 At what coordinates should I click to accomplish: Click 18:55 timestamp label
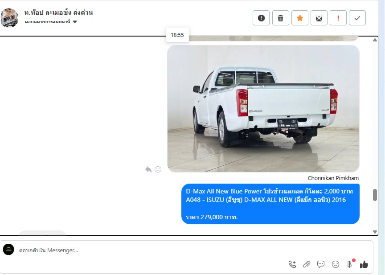(x=177, y=35)
